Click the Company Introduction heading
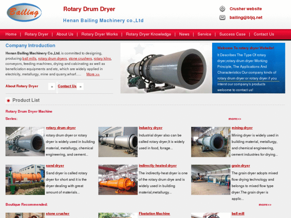The width and height of the screenshot is (291, 218). tap(30, 46)
